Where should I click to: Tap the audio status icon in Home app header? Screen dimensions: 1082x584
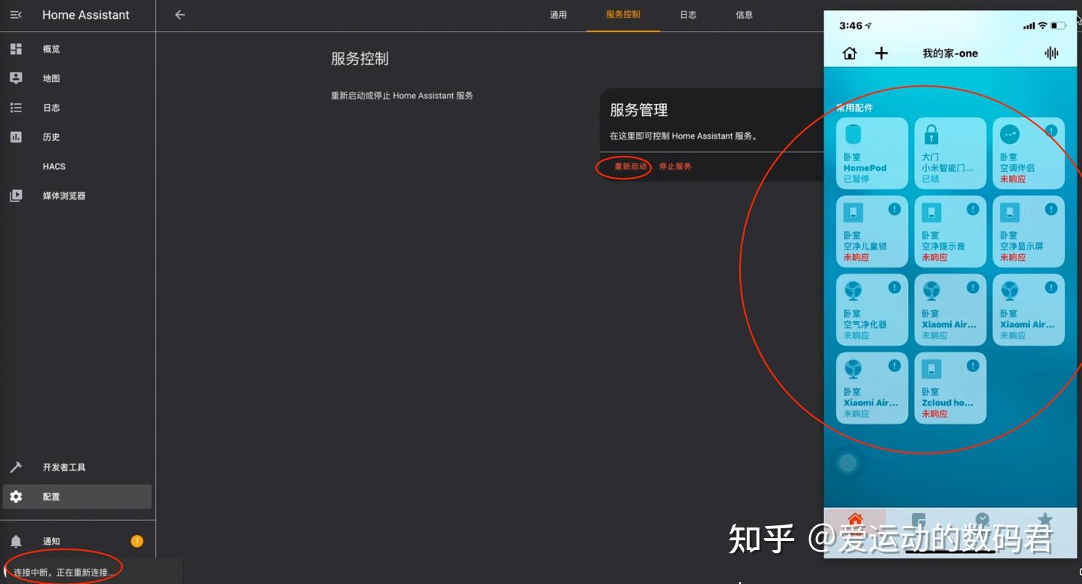pos(1051,53)
